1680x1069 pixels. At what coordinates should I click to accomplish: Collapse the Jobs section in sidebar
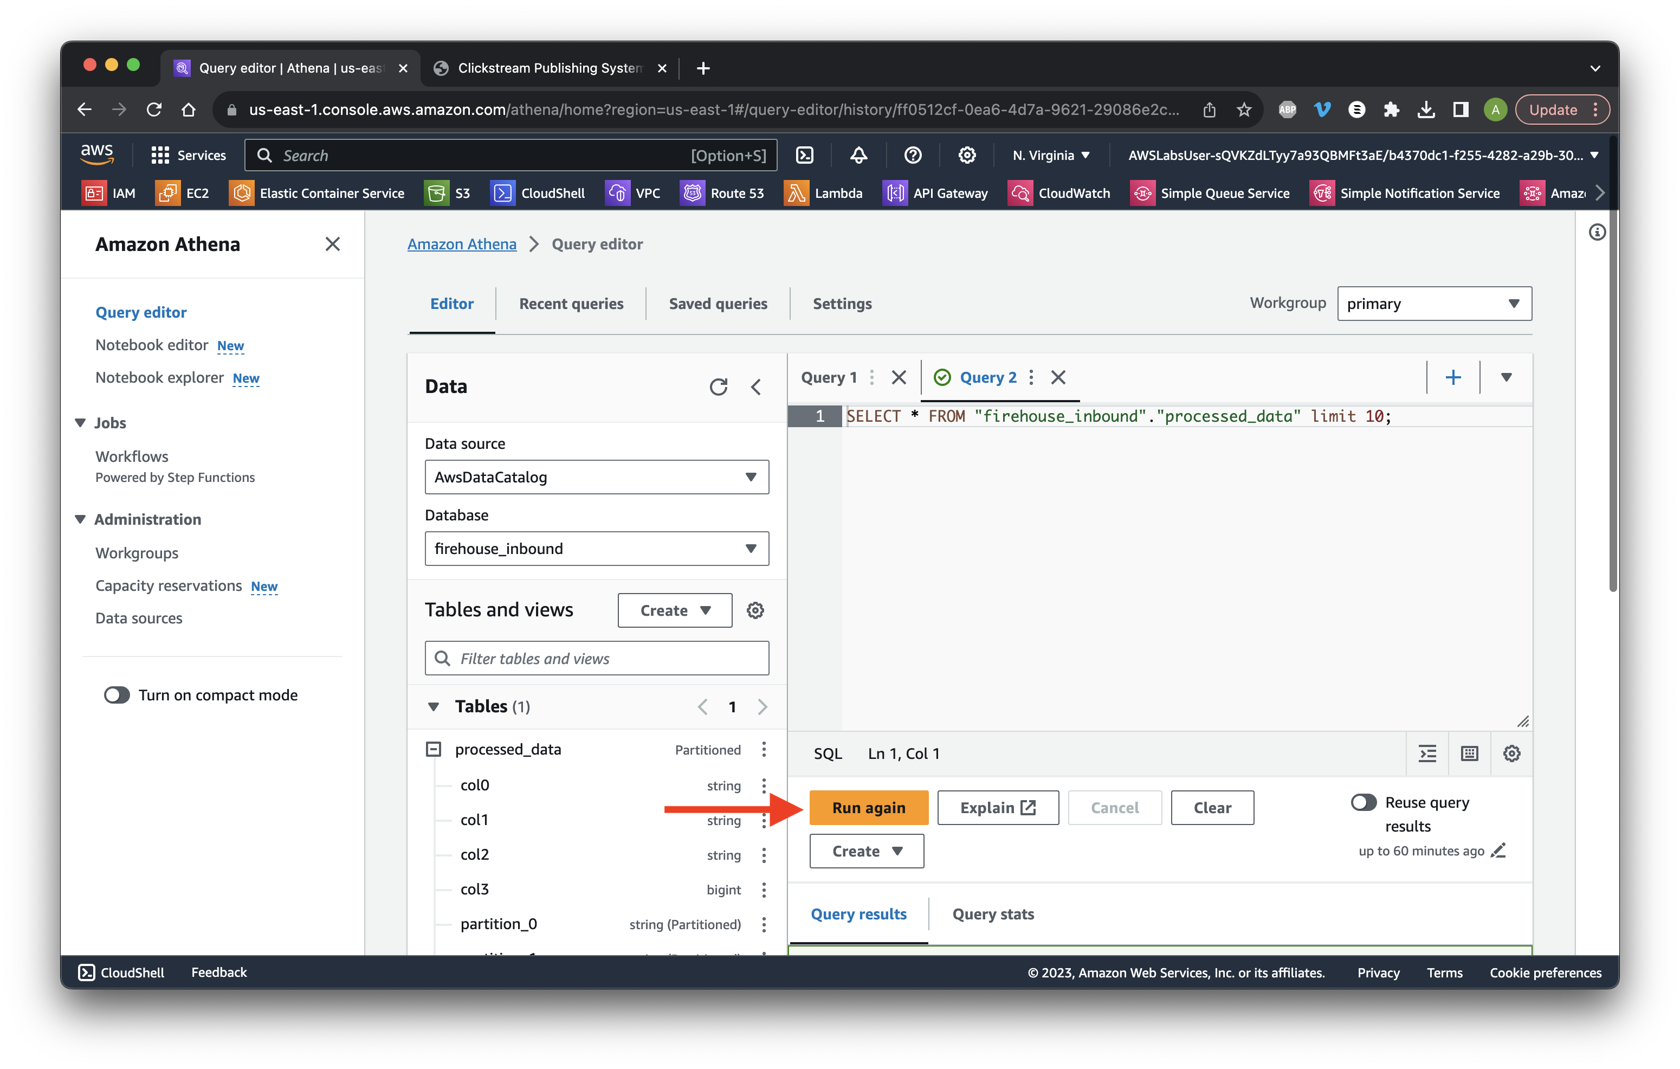(x=80, y=423)
